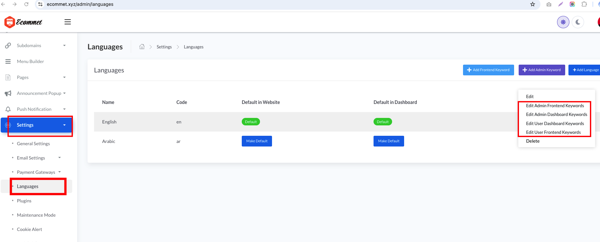Click the browser screenshot camera icon
The height and width of the screenshot is (242, 600).
pos(549,4)
